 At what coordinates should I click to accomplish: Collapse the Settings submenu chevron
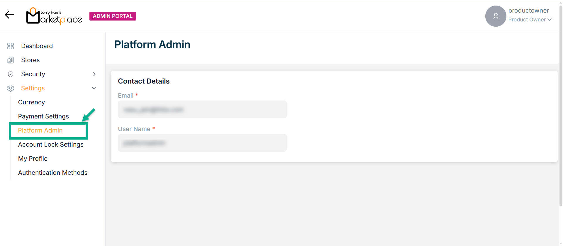click(94, 88)
